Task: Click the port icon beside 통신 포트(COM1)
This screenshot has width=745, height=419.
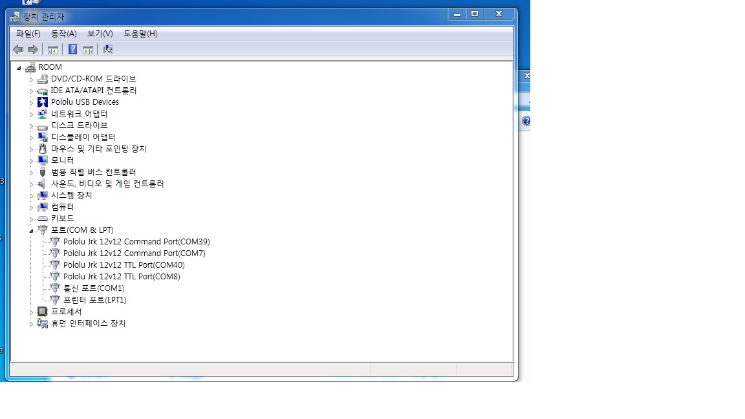Action: tap(54, 288)
